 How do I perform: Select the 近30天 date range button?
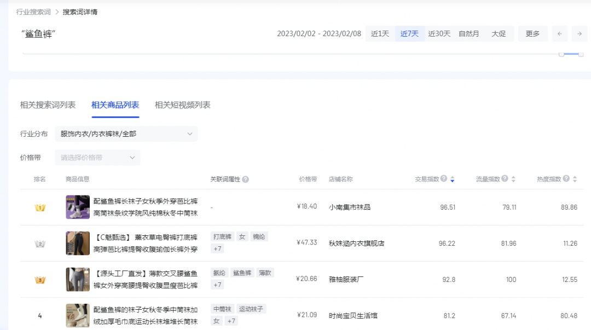(439, 33)
